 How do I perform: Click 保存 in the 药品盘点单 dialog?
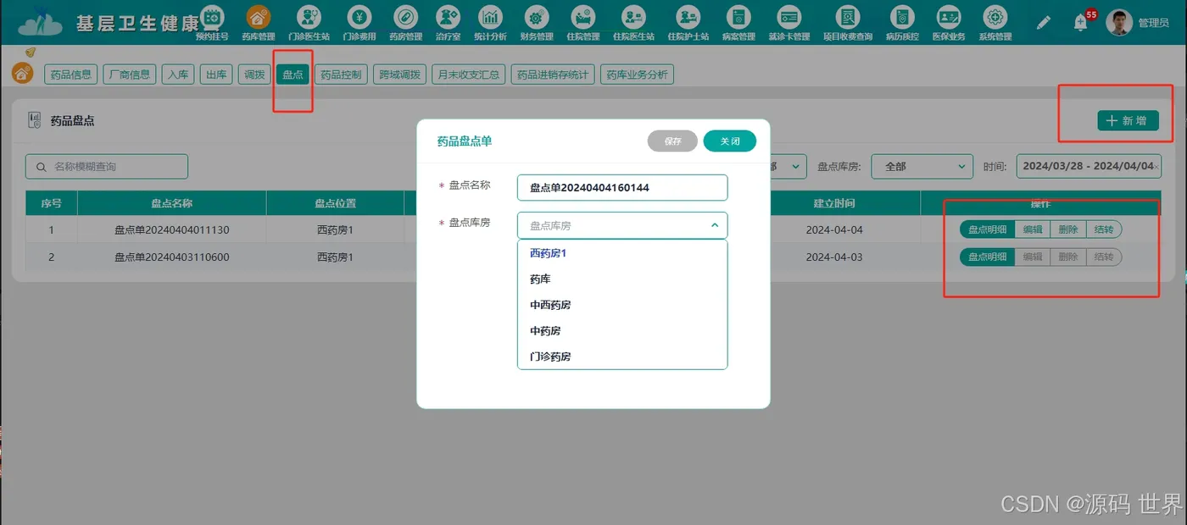coord(672,141)
